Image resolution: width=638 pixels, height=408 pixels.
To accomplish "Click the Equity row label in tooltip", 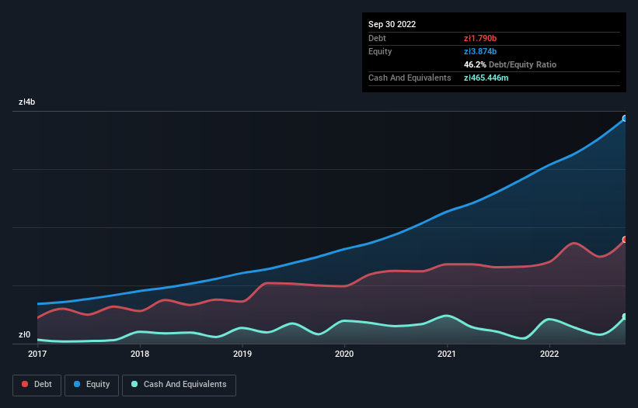I will [380, 51].
